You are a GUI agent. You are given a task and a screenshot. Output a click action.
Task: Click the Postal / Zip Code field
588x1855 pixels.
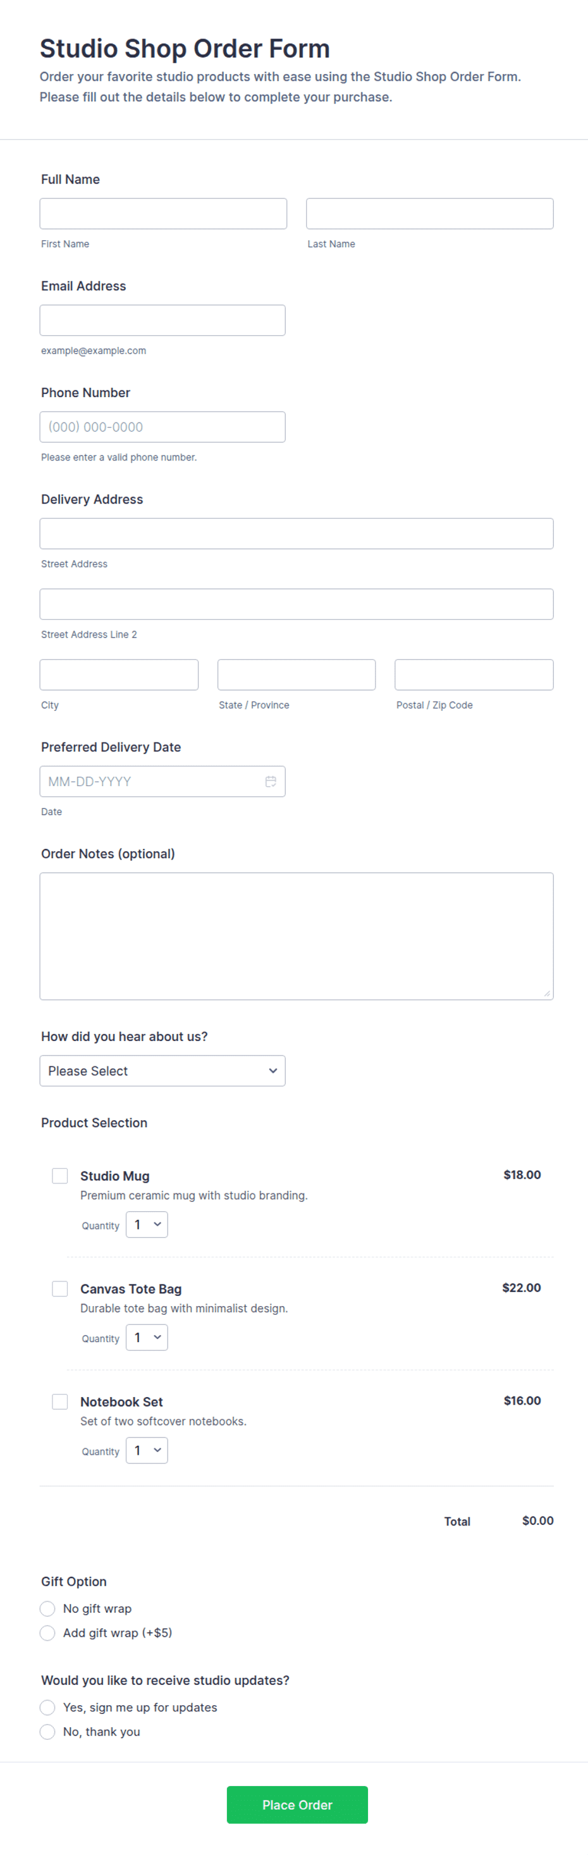[x=474, y=675]
